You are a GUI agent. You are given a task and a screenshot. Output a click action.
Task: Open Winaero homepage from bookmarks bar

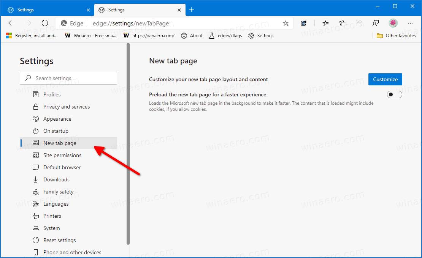[90, 35]
